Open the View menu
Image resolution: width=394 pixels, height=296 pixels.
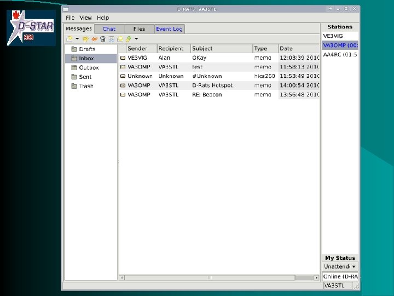(x=85, y=18)
